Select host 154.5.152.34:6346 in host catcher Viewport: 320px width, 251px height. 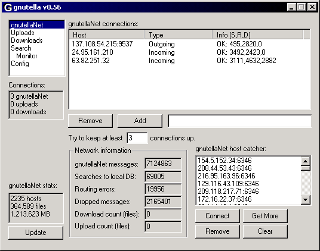224,161
